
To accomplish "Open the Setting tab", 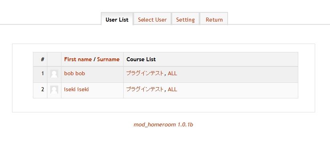I will pos(185,19).
